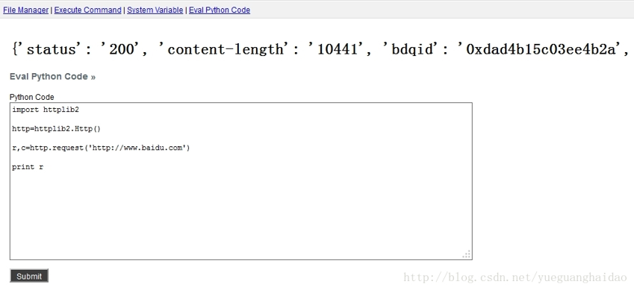Viewport: 634px width, 290px height.
Task: Click the Submit button
Action: 29,276
